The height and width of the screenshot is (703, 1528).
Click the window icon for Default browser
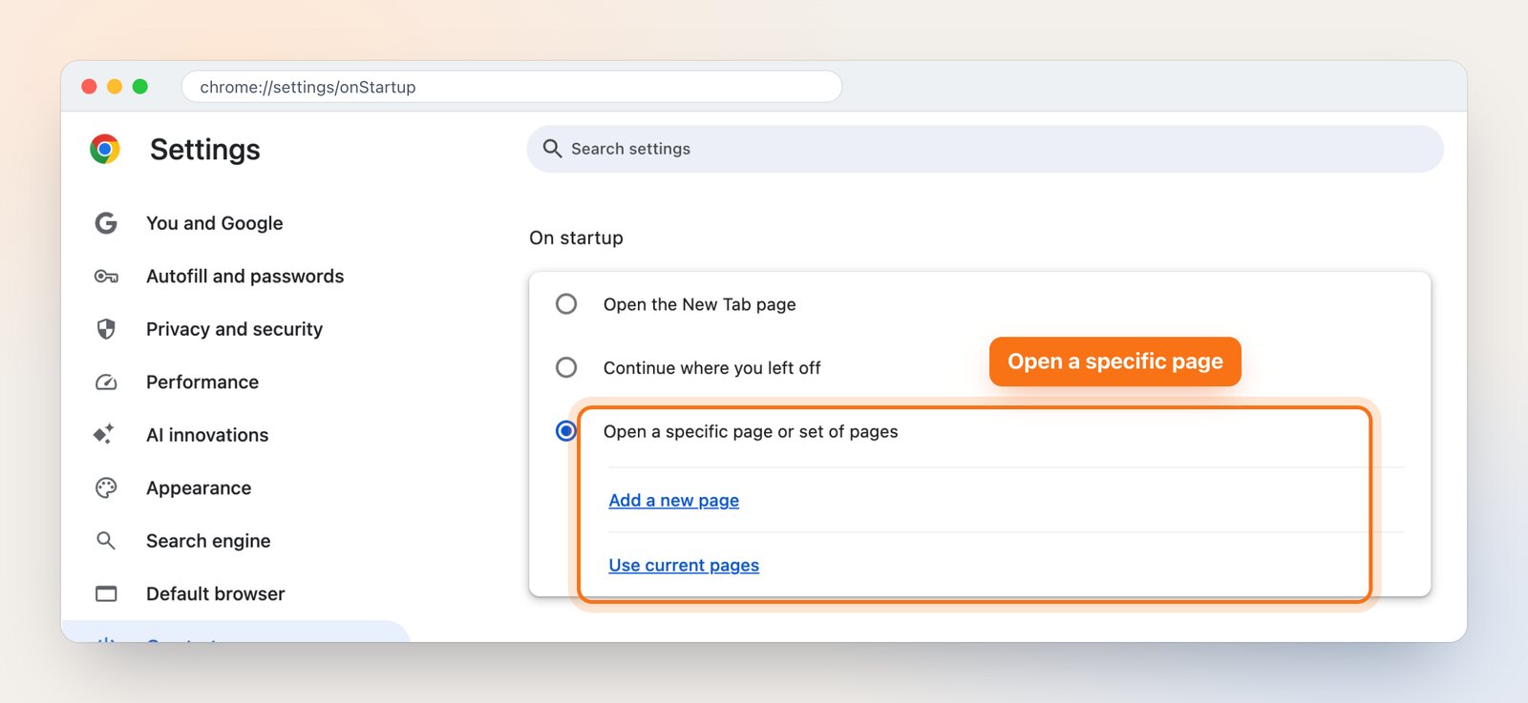[x=106, y=594]
